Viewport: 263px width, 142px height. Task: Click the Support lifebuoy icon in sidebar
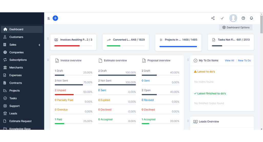click(x=5, y=106)
